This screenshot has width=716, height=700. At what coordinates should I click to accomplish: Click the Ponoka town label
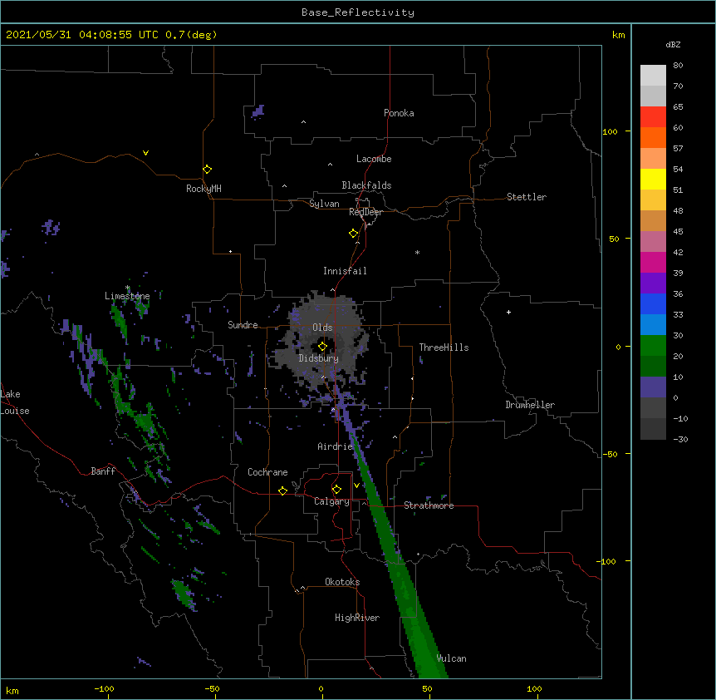tap(399, 113)
